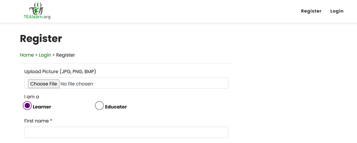357x143 pixels.
Task: Follow the Login breadcrumb link
Action: (45, 55)
